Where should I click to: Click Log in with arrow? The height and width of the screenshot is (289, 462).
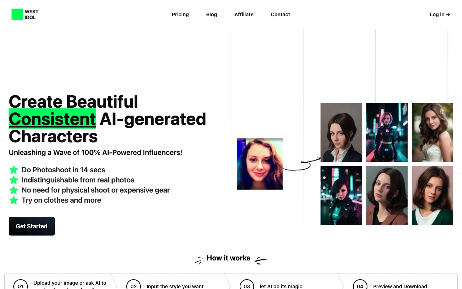point(440,14)
